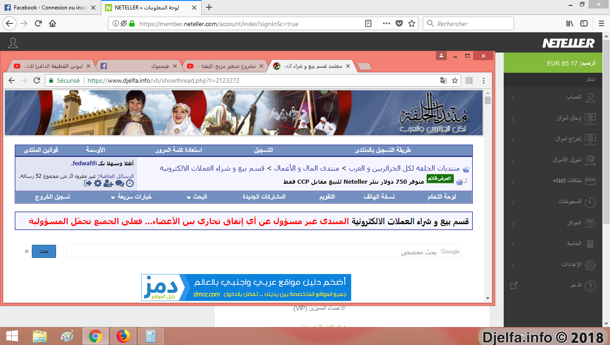Screen dimensions: 610x345
Task: Open Chrome three-dots menu in inner window
Action: point(484,80)
